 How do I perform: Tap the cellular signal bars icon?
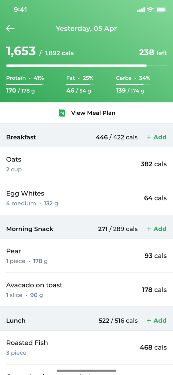tap(141, 10)
